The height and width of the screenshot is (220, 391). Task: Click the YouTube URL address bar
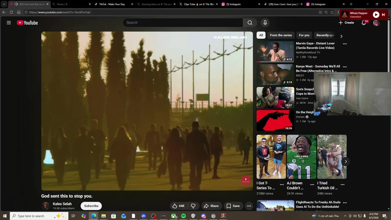point(171,12)
